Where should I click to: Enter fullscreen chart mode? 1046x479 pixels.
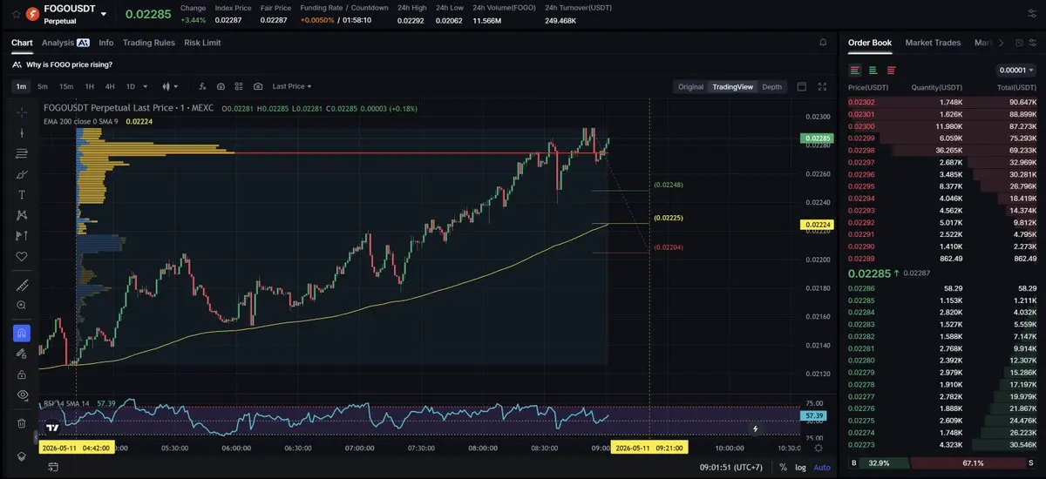(x=821, y=86)
